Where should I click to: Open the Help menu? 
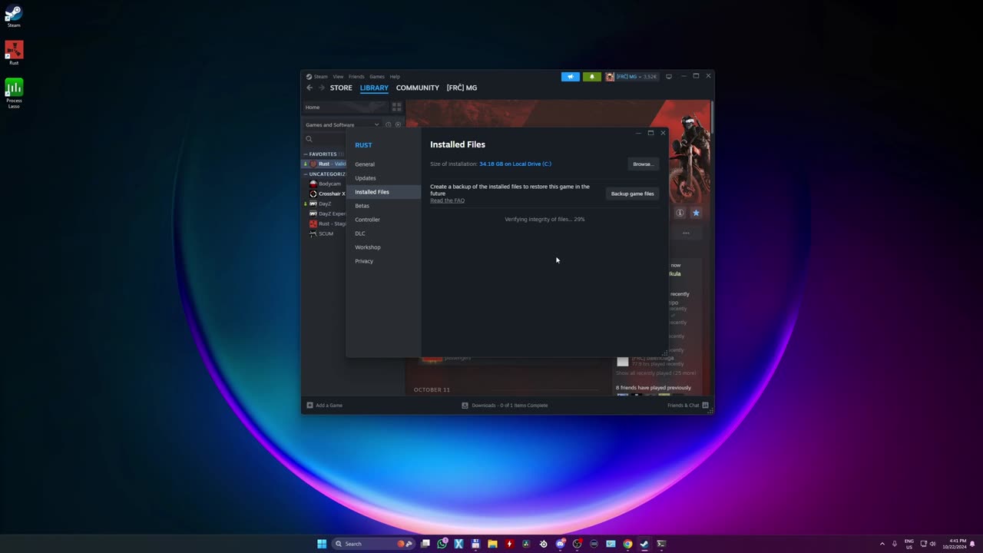395,77
